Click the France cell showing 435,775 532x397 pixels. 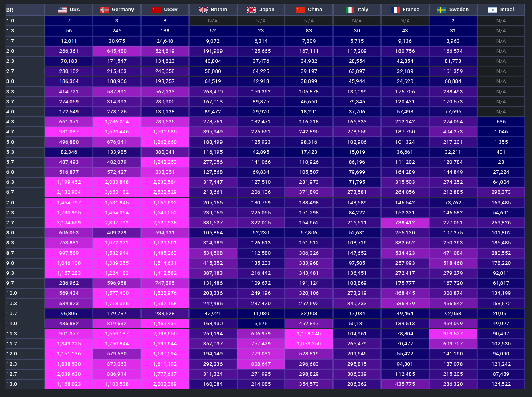pos(405,384)
